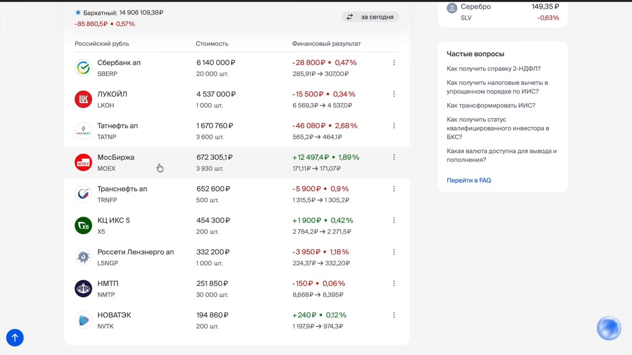Select the Россети Ленэнерго ап row
The height and width of the screenshot is (355, 632).
click(237, 257)
